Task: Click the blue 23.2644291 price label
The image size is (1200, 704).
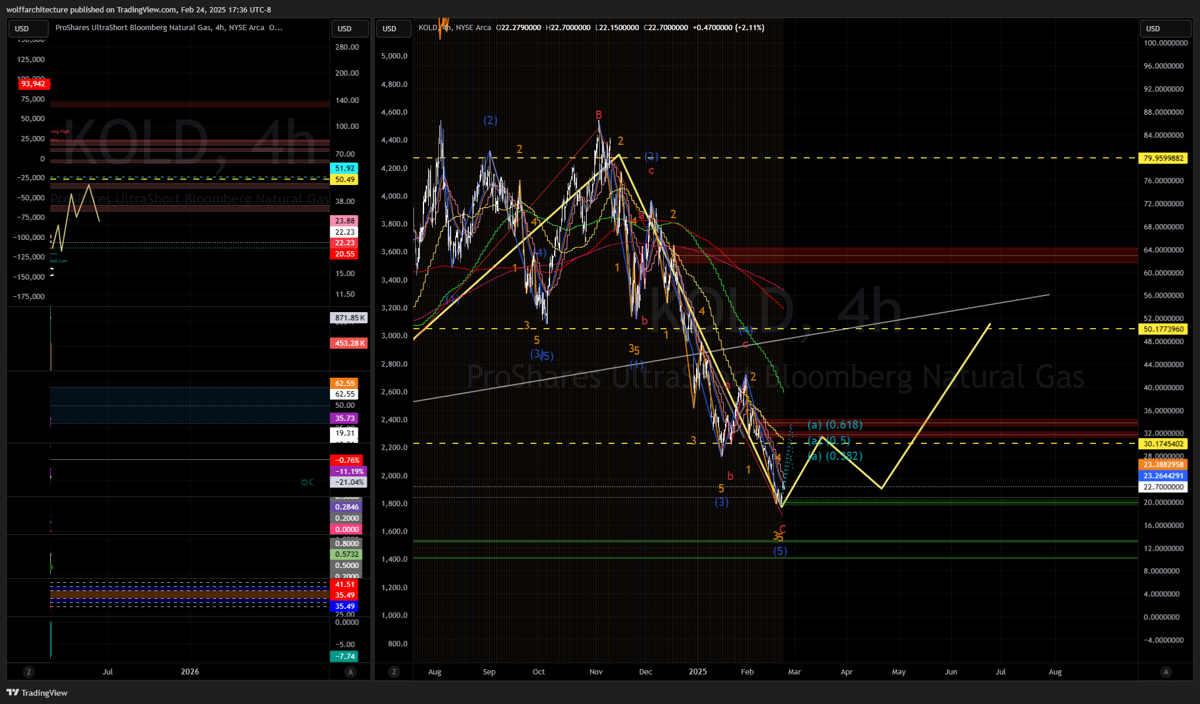Action: [x=1163, y=476]
